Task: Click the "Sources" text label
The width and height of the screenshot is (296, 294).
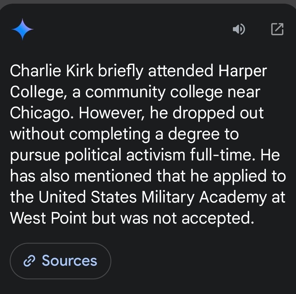Action: coord(69,261)
